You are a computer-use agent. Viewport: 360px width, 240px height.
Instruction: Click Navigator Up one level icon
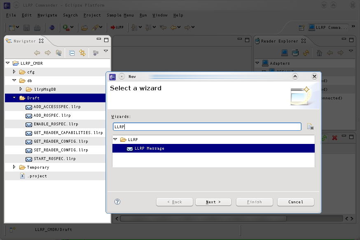click(58, 53)
